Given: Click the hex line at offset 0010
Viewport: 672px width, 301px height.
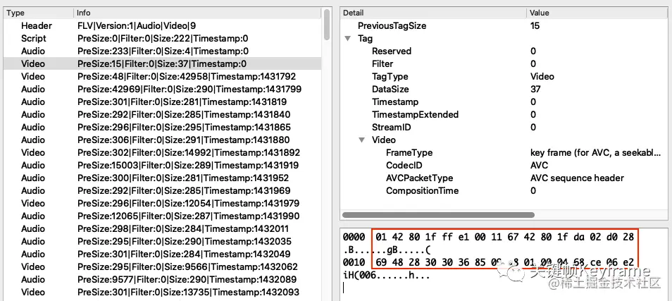Looking at the screenshot, I should pyautogui.click(x=489, y=262).
